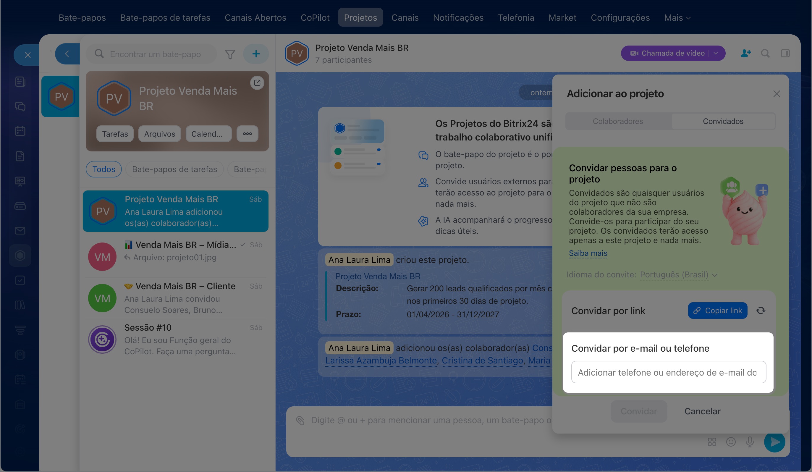Open the news feed icon in the left sidebar
The width and height of the screenshot is (812, 472).
20,82
